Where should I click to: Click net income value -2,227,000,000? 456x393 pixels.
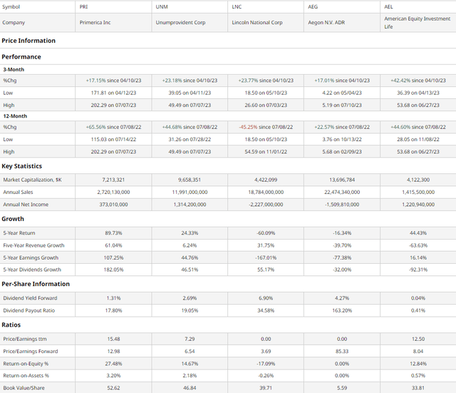click(266, 205)
